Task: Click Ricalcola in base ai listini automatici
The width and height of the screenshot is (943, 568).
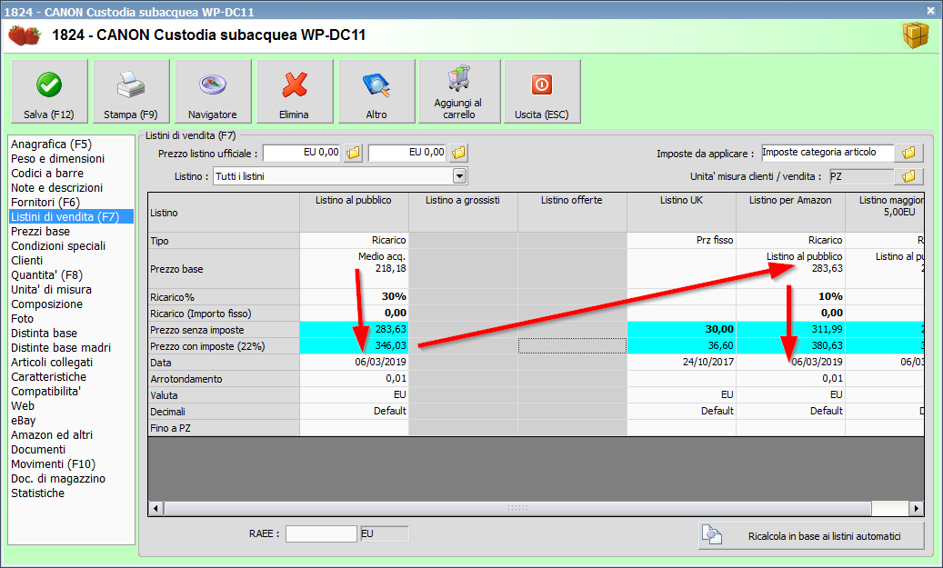Action: pos(811,536)
